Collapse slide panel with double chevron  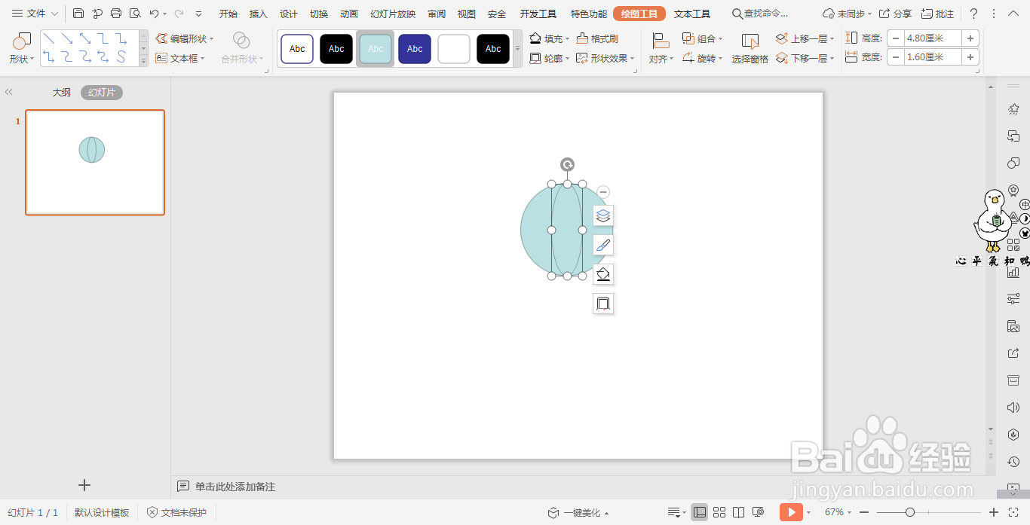(8, 92)
